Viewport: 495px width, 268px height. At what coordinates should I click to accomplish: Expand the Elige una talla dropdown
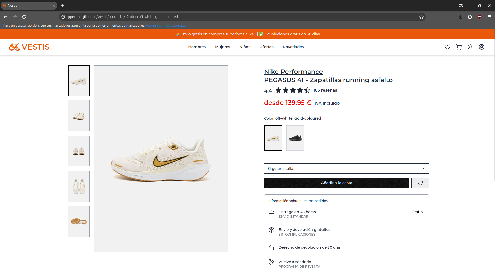click(x=346, y=169)
